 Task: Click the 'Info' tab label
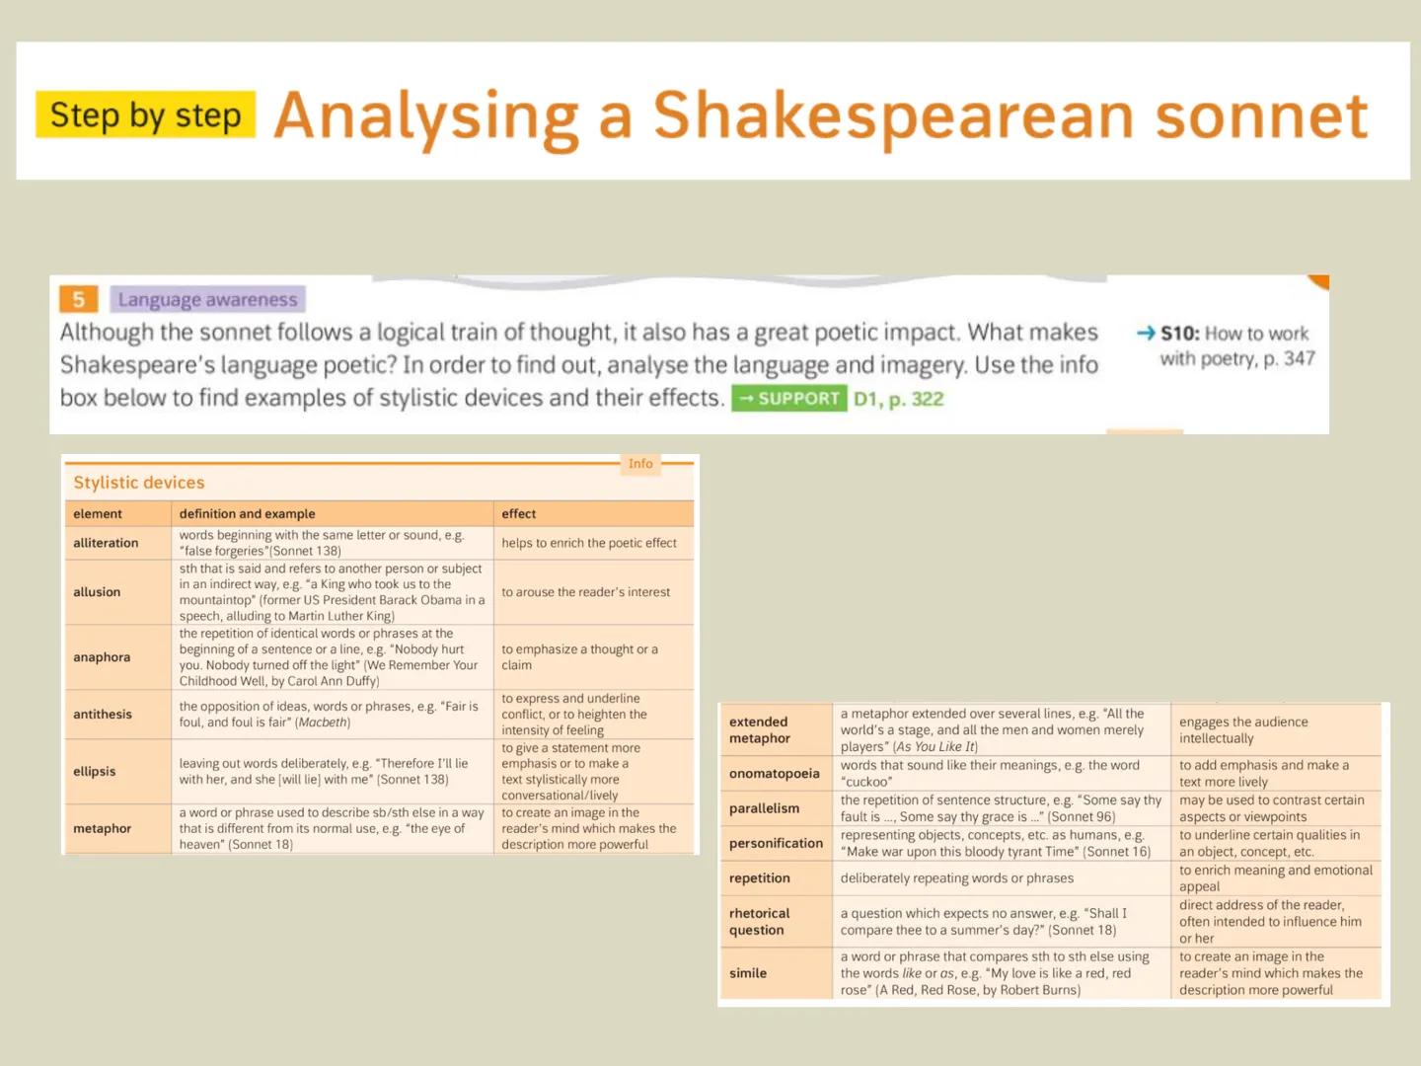click(x=640, y=464)
